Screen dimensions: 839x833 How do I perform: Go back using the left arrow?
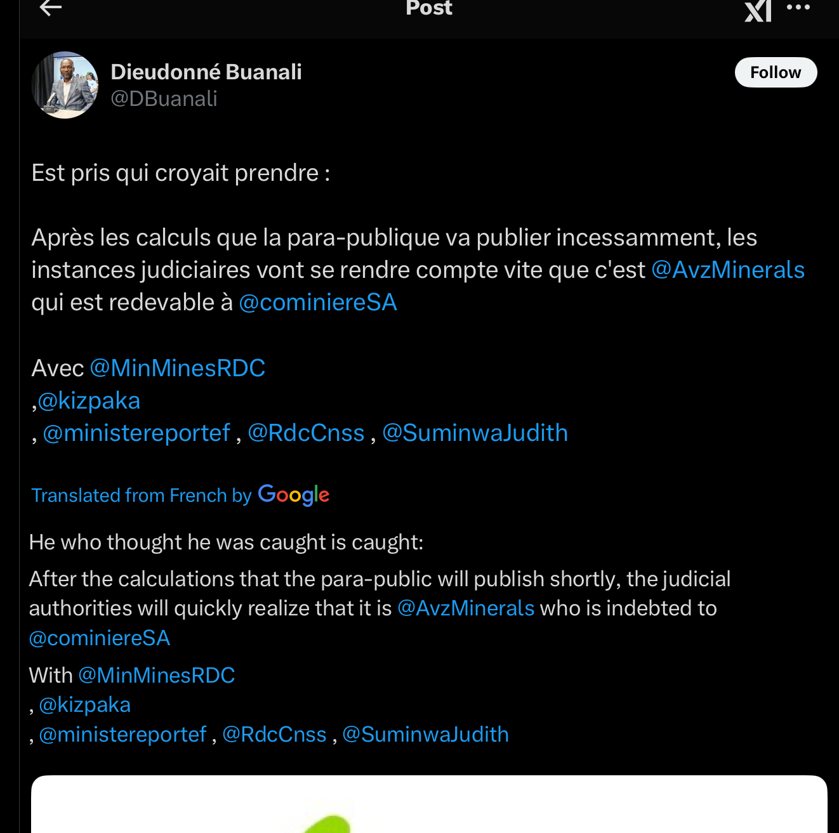tap(51, 8)
